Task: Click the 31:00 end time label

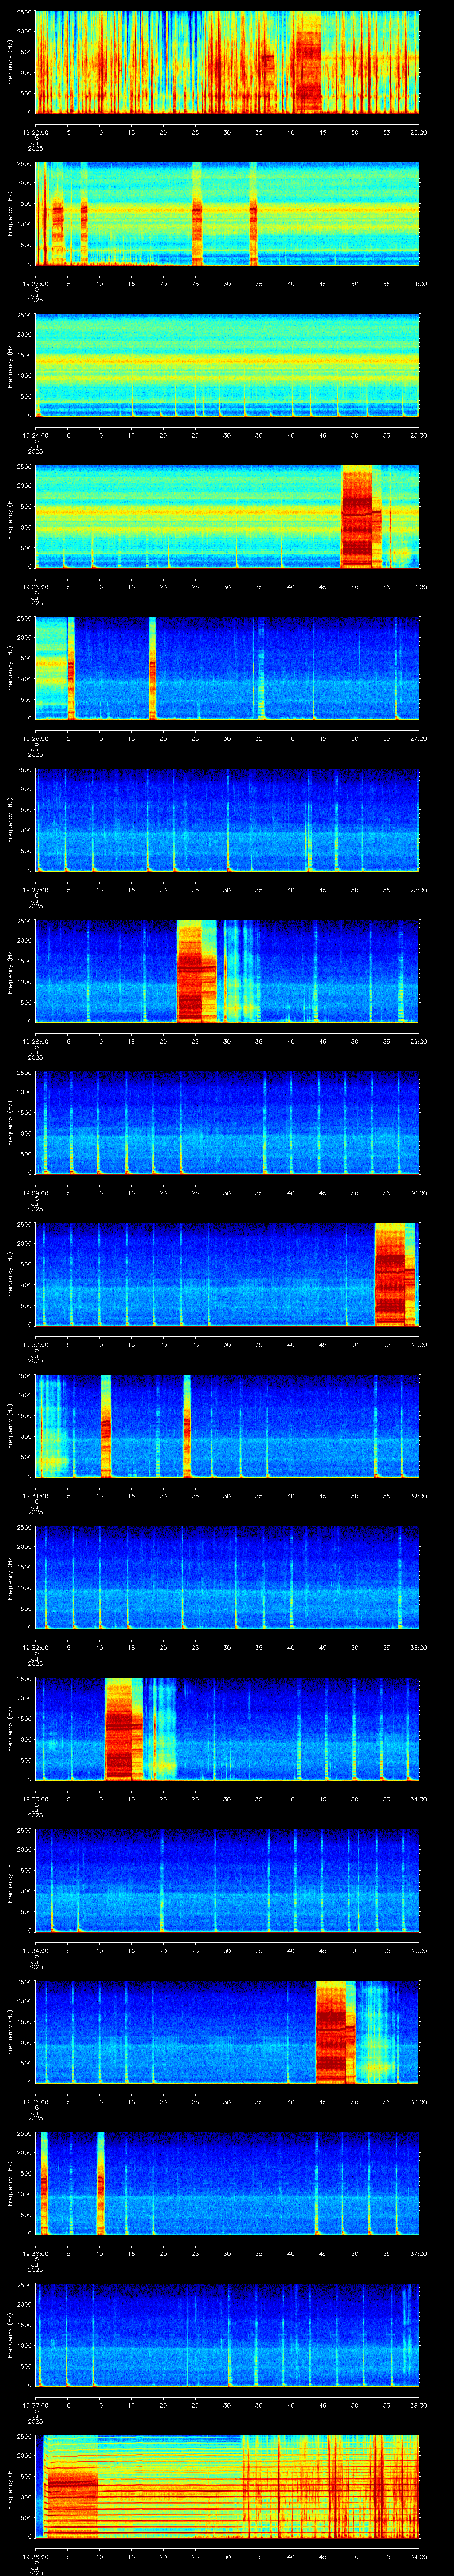Action: 418,1344
